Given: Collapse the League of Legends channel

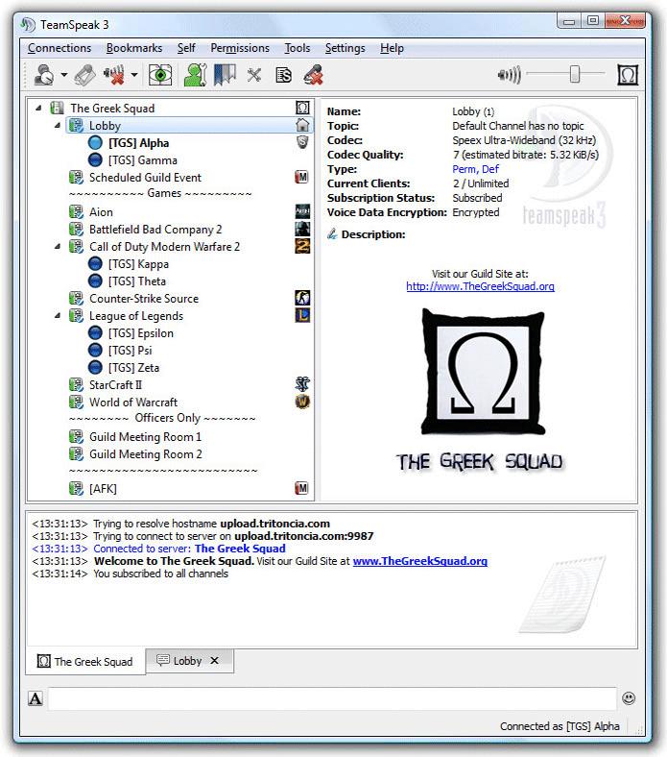Looking at the screenshot, I should [x=58, y=316].
